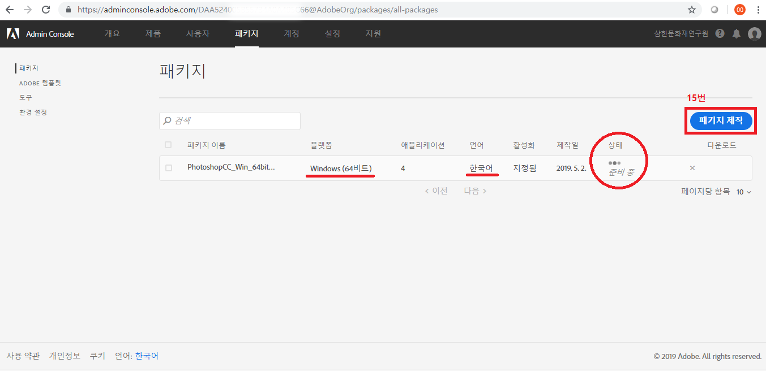Check the PhotoshopCC_Win_64bit package checkbox
Screen dimensions: 766x372
(x=169, y=168)
